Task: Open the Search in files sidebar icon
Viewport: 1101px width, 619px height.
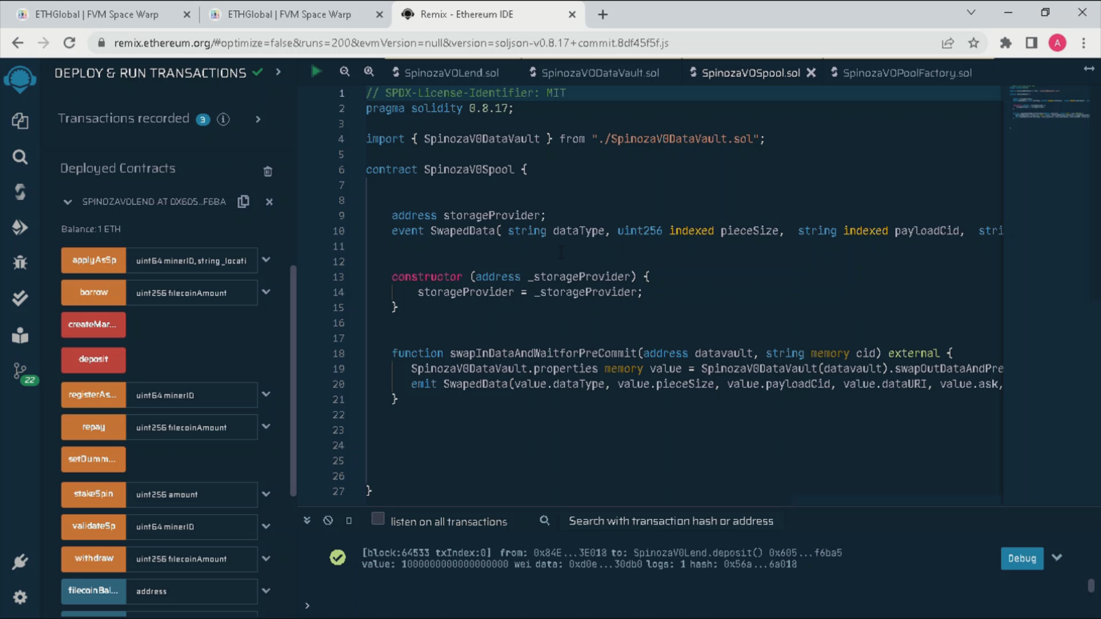Action: [20, 156]
